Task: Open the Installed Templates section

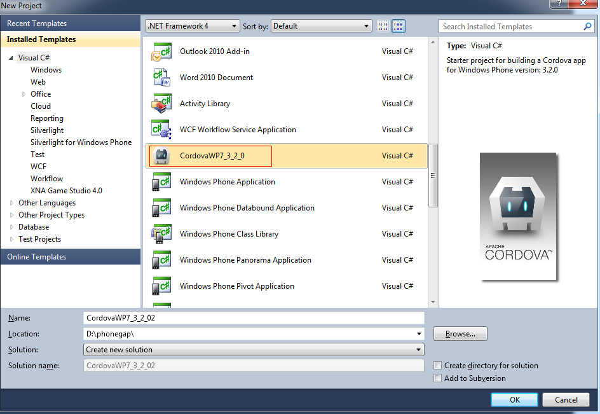Action: pos(71,39)
